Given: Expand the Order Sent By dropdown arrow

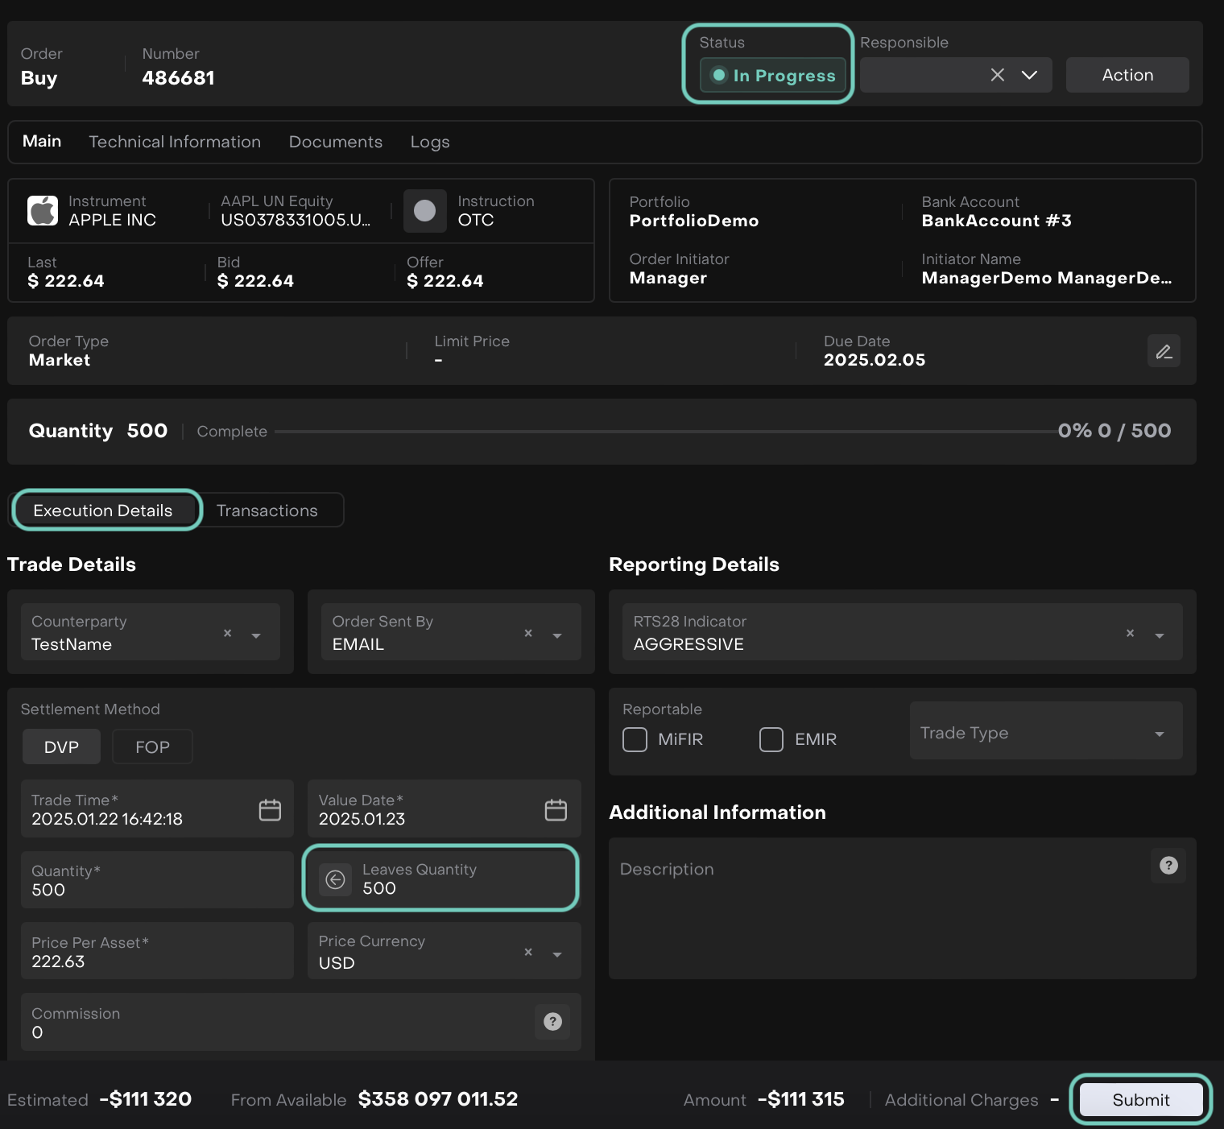Looking at the screenshot, I should point(557,635).
